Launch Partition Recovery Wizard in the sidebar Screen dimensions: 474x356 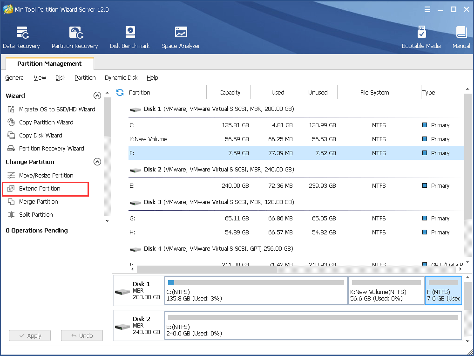click(x=46, y=148)
